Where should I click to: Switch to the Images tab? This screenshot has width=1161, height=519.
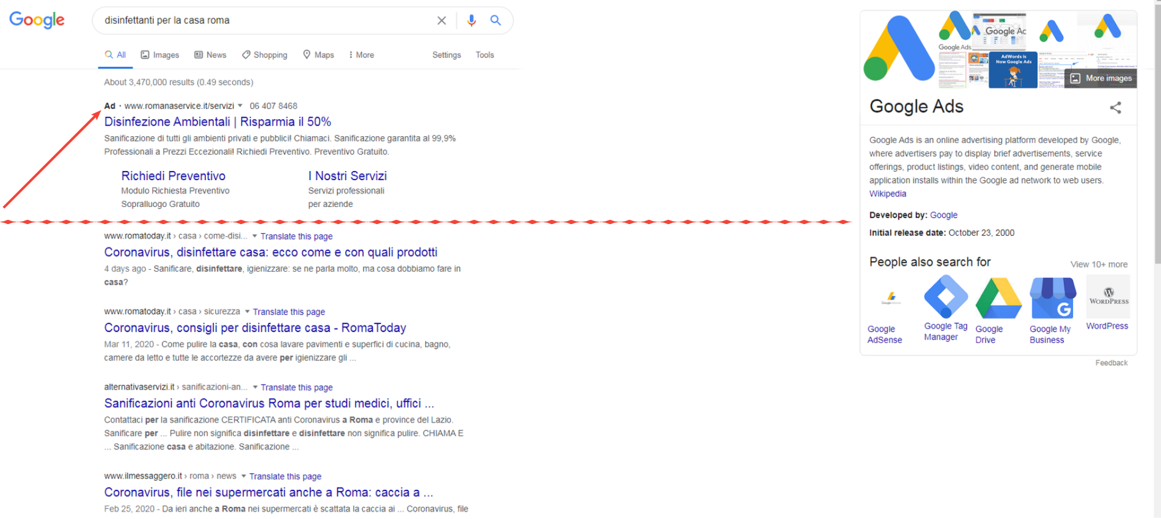pos(160,55)
